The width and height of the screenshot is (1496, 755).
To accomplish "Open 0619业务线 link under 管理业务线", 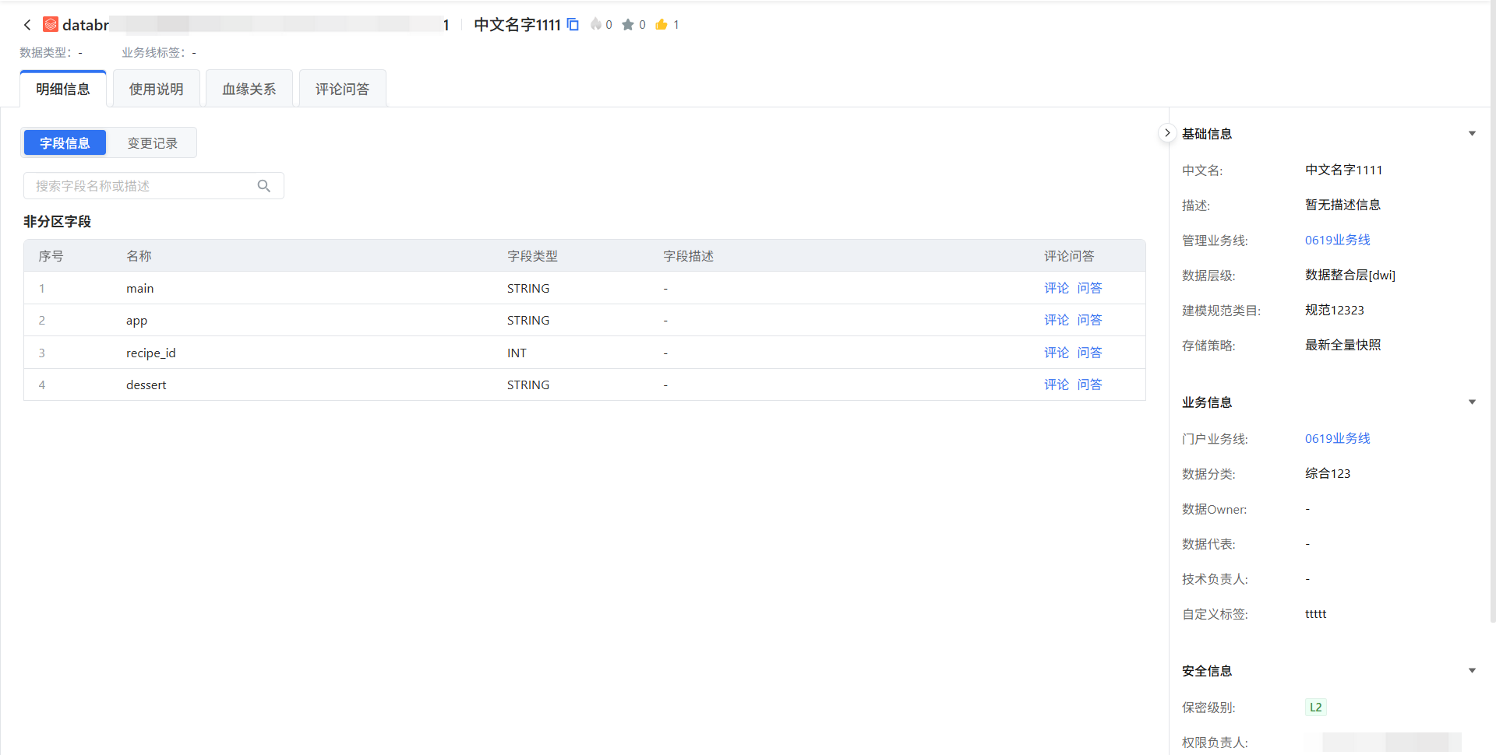I will click(1337, 240).
